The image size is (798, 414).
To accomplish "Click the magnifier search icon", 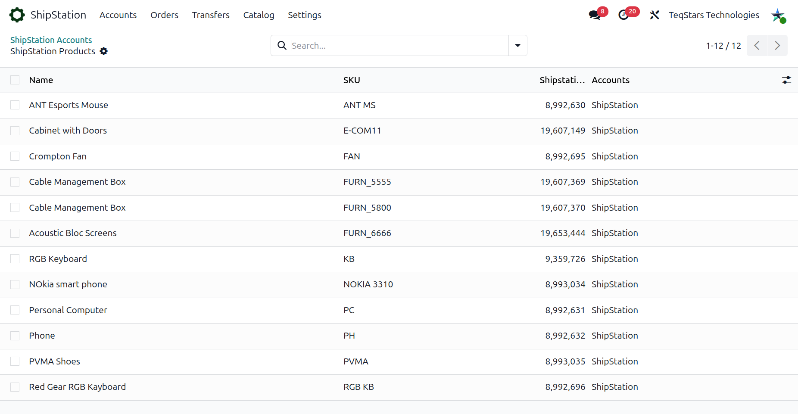I will tap(282, 46).
